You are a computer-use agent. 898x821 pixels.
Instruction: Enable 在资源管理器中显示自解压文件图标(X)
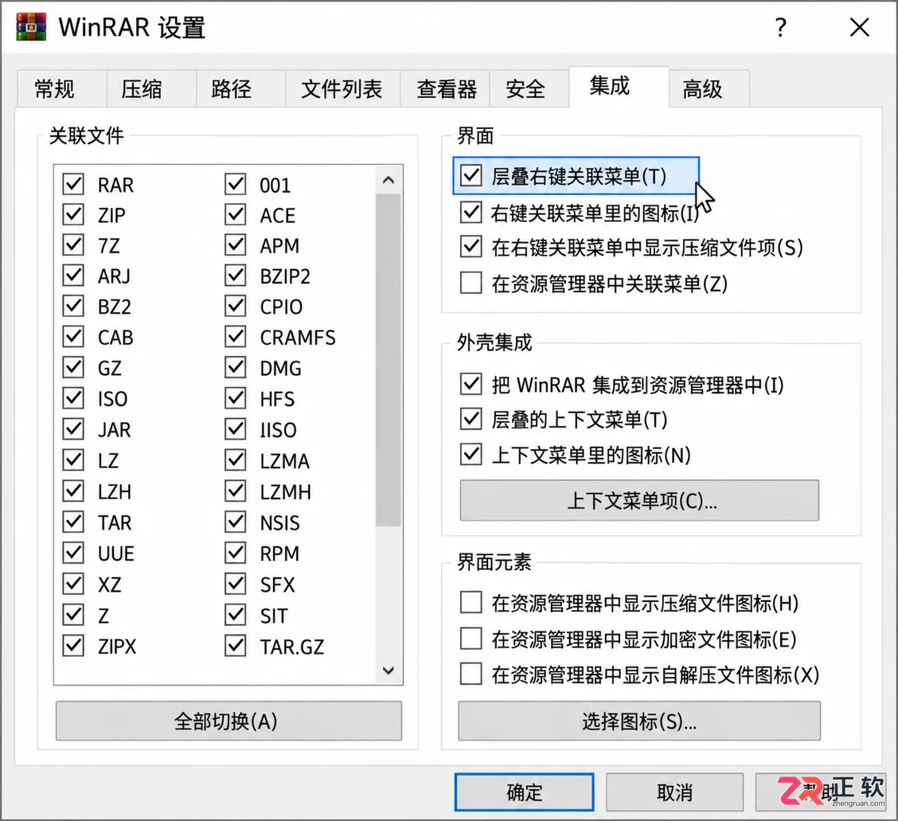tap(470, 674)
